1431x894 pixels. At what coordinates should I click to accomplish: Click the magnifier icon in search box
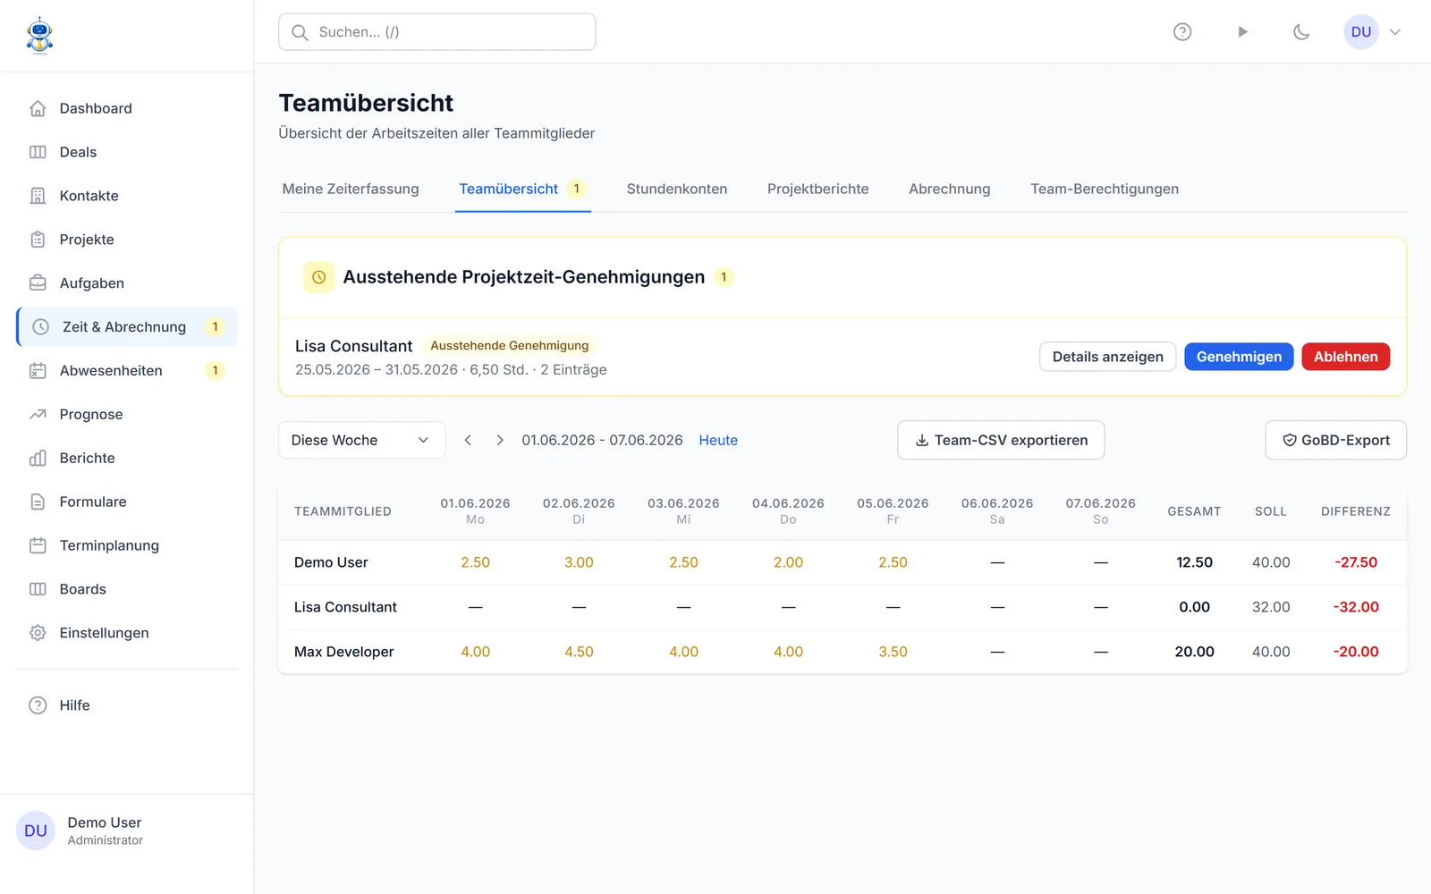pyautogui.click(x=301, y=32)
